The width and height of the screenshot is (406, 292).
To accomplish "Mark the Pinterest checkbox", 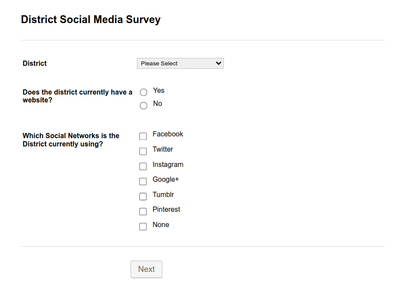I will pos(143,211).
